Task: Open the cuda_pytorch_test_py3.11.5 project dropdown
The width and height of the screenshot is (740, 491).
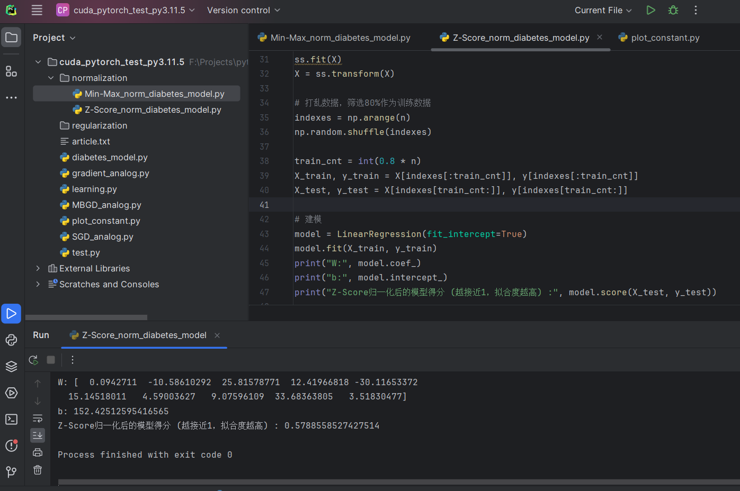Action: click(126, 10)
